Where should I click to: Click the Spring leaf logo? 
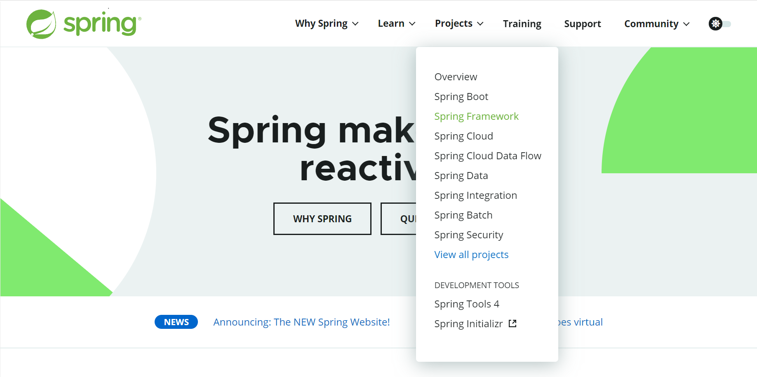(x=41, y=23)
